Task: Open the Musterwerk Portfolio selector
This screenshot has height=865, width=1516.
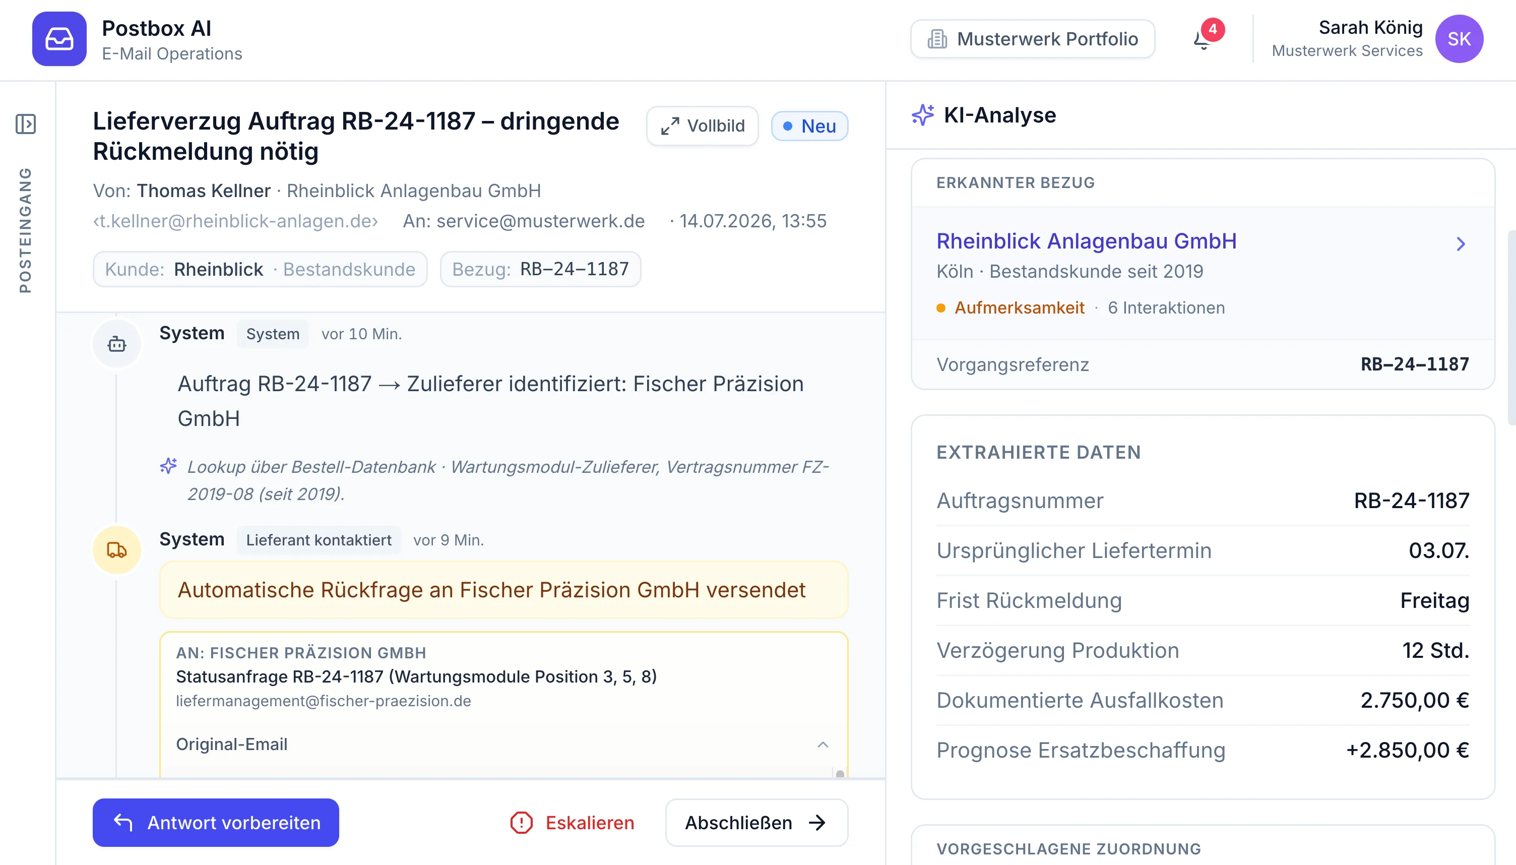Action: pyautogui.click(x=1033, y=39)
